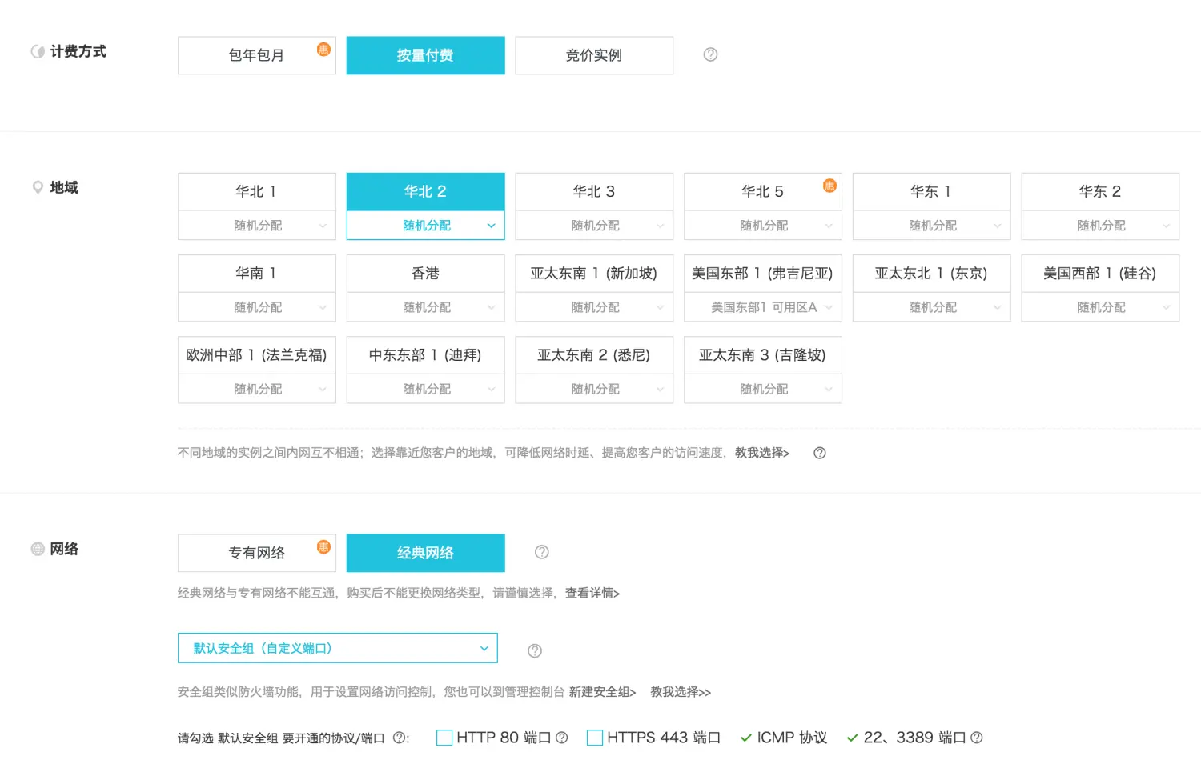
Task: Click the discount badge on 华北 5 region
Action: coord(829,184)
